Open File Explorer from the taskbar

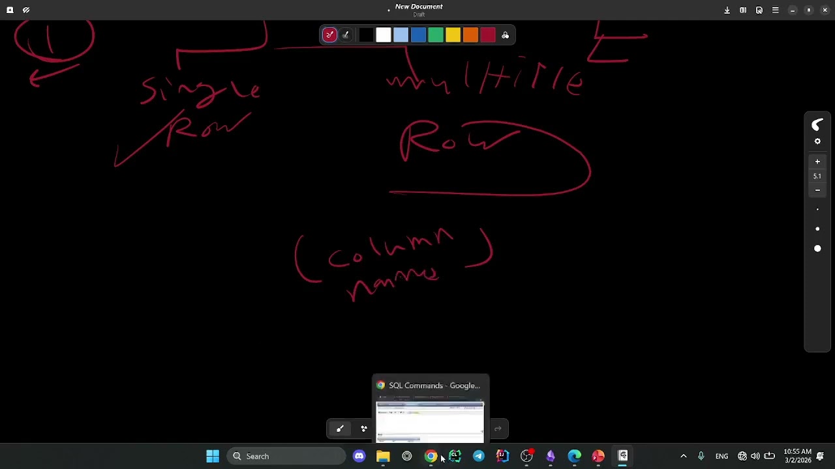point(383,456)
